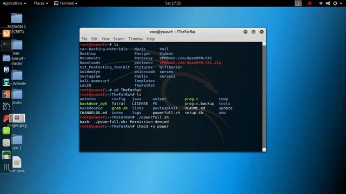Click 'car-hacking-materials' in listing
This screenshot has width=346, height=194.
[103, 49]
